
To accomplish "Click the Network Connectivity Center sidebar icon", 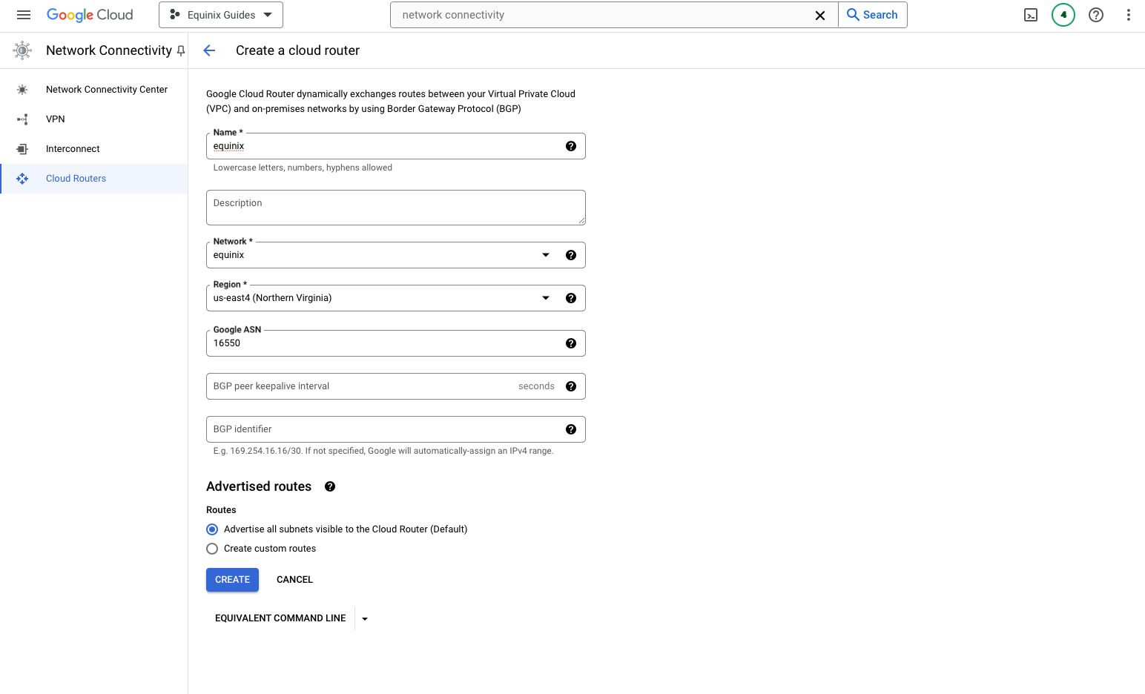I will [22, 90].
